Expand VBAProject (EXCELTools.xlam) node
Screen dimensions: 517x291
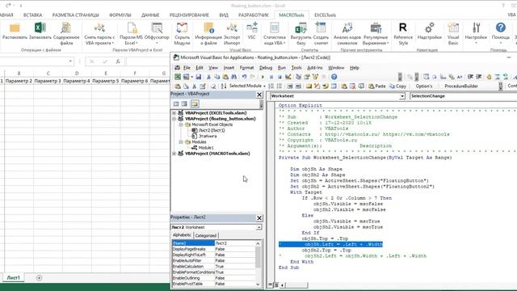(x=174, y=113)
